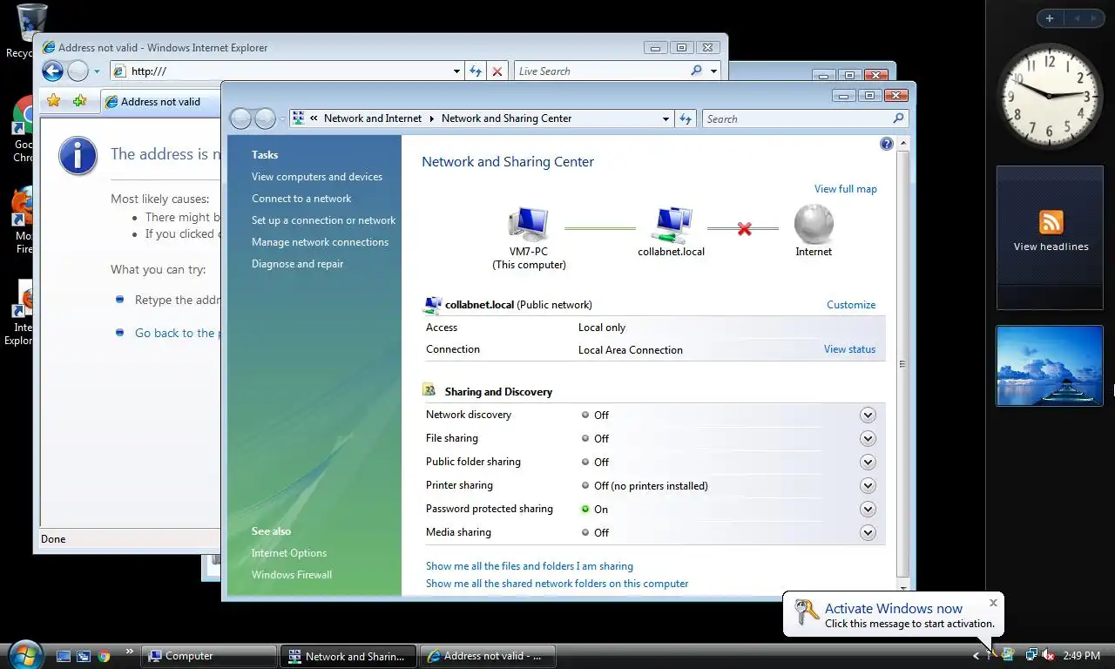Expand Password protected sharing settings

(868, 510)
